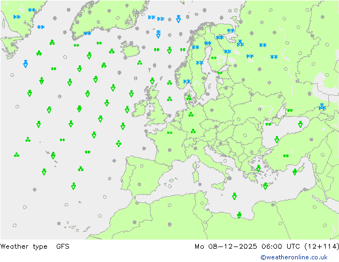339x262 pixels.
Task: Click the cloud symbol over central Spain
Action: 140,184
